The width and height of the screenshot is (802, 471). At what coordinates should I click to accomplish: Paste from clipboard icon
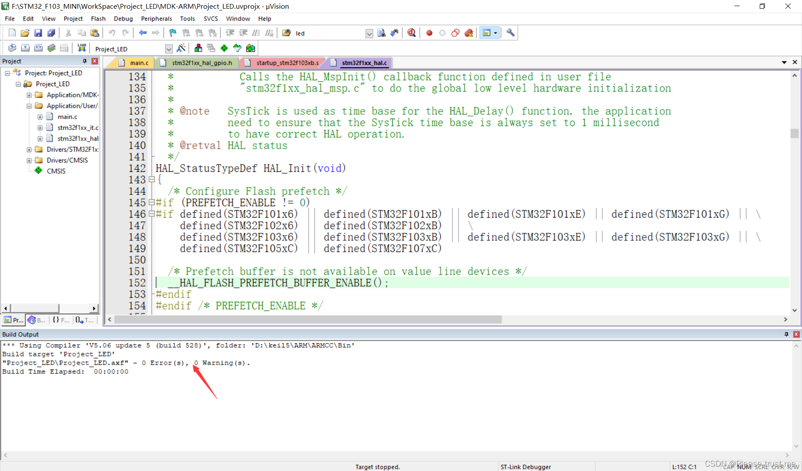pos(95,33)
